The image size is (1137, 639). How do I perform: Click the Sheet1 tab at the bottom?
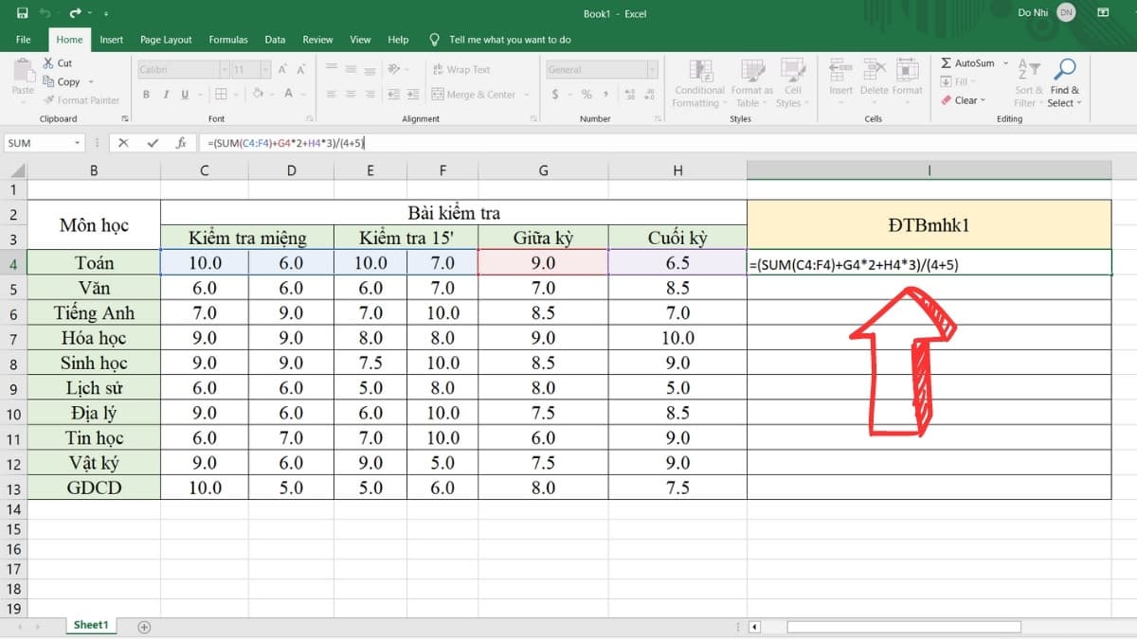coord(90,625)
